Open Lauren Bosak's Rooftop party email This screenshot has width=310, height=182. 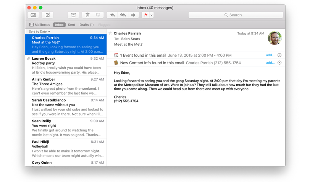pyautogui.click(x=66, y=65)
